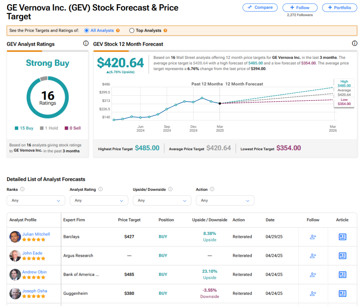Click the Upside/Downside info icon
360x306 pixels.
click(171, 189)
